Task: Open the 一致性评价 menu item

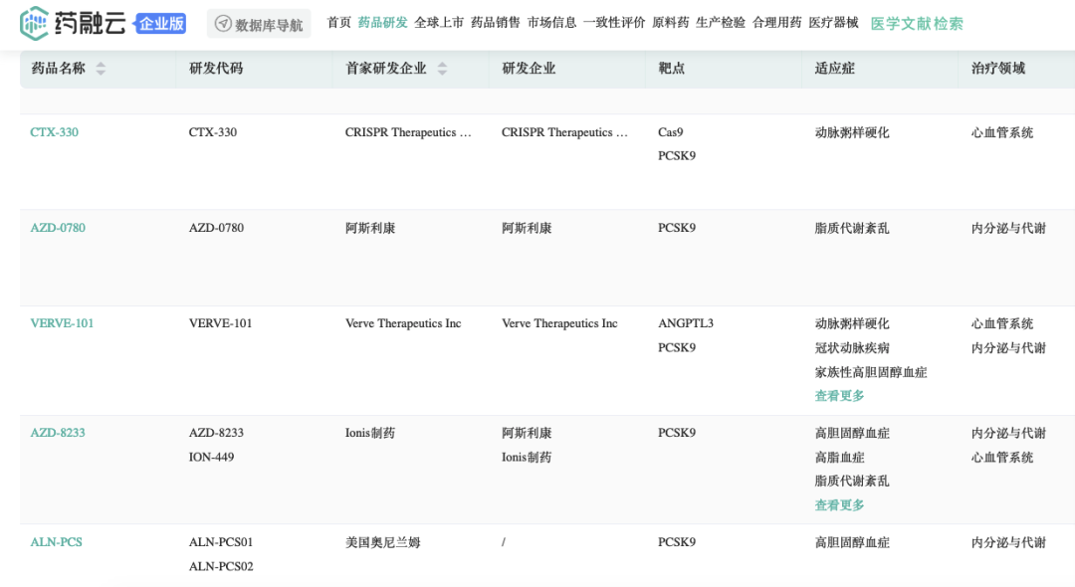Action: (x=614, y=23)
